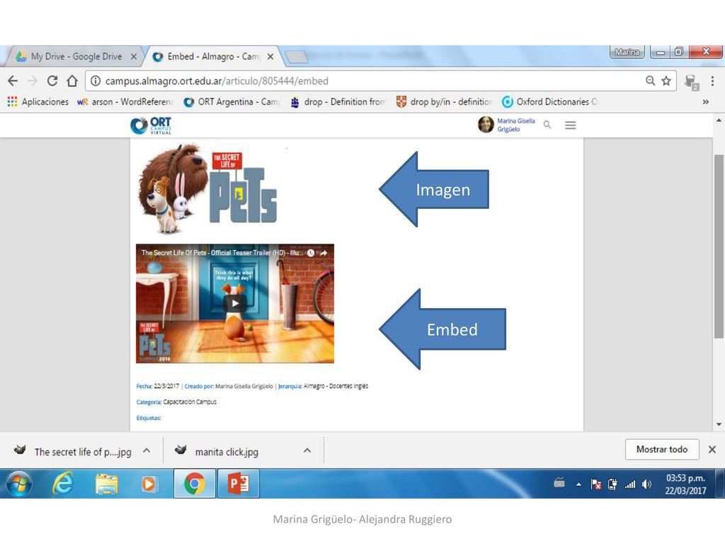Click the Jerarquía label

tap(290, 386)
